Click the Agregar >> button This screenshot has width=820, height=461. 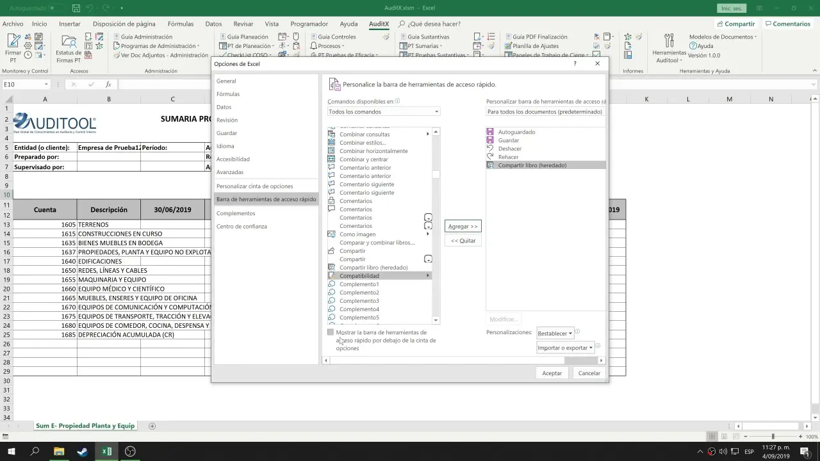pyautogui.click(x=463, y=226)
